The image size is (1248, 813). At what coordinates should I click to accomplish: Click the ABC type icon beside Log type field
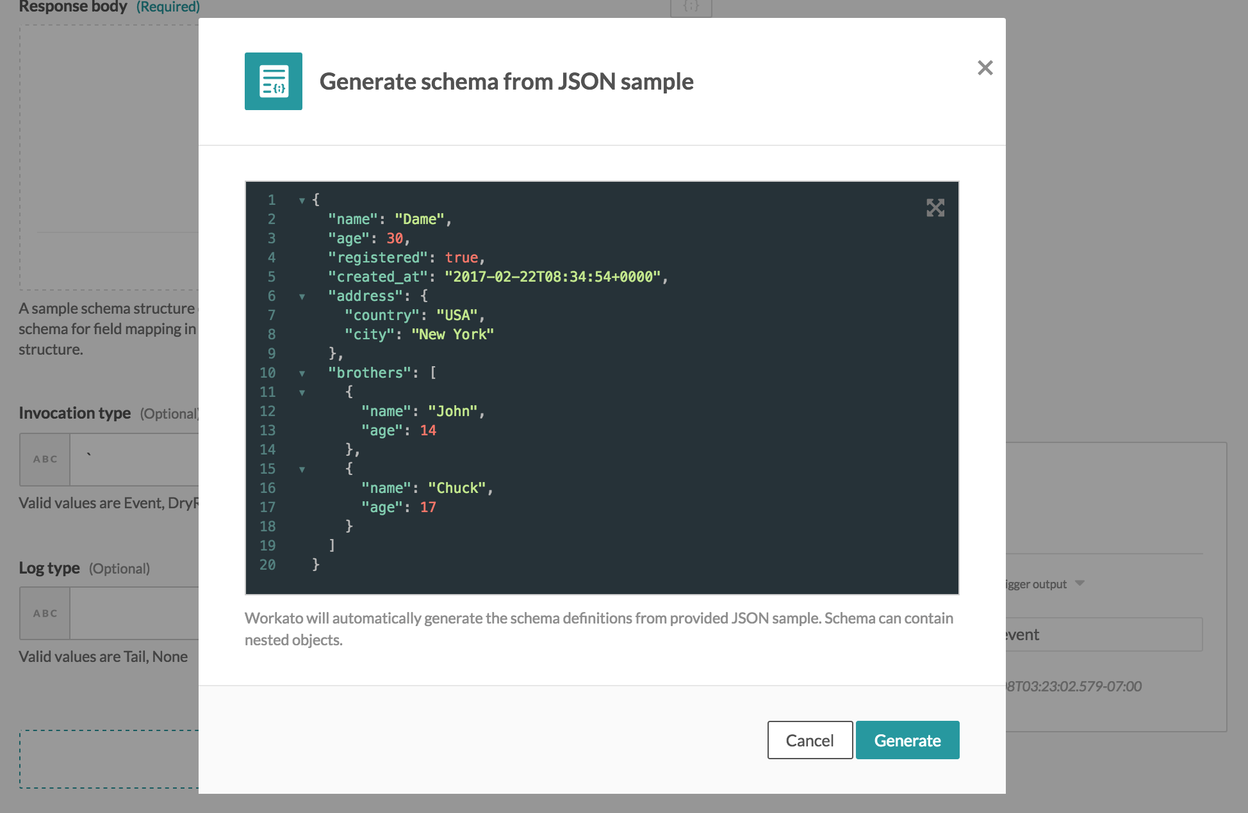tap(44, 613)
